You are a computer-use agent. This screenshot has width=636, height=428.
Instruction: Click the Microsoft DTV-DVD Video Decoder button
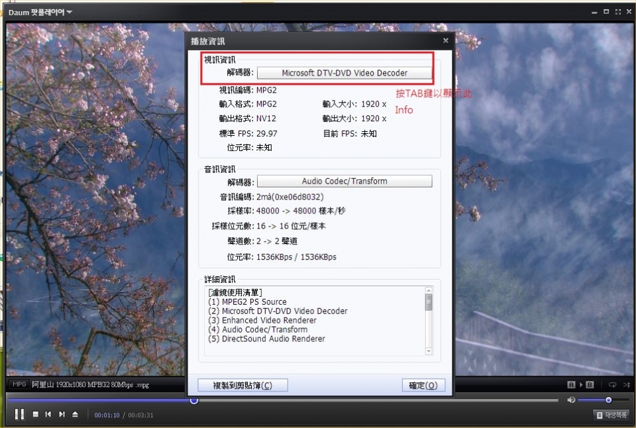point(344,73)
